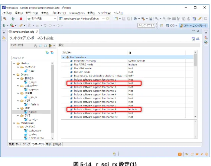Click the top icon in the right-side trim bar
Image resolution: width=211 pixels, height=166 pixels.
(x=206, y=33)
